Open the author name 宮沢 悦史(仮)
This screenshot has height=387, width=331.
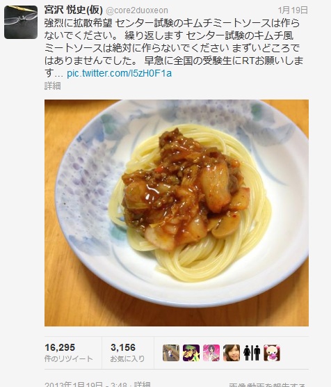pyautogui.click(x=74, y=10)
